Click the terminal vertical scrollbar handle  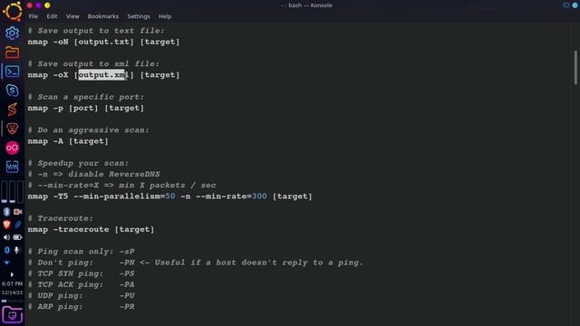pyautogui.click(x=575, y=68)
